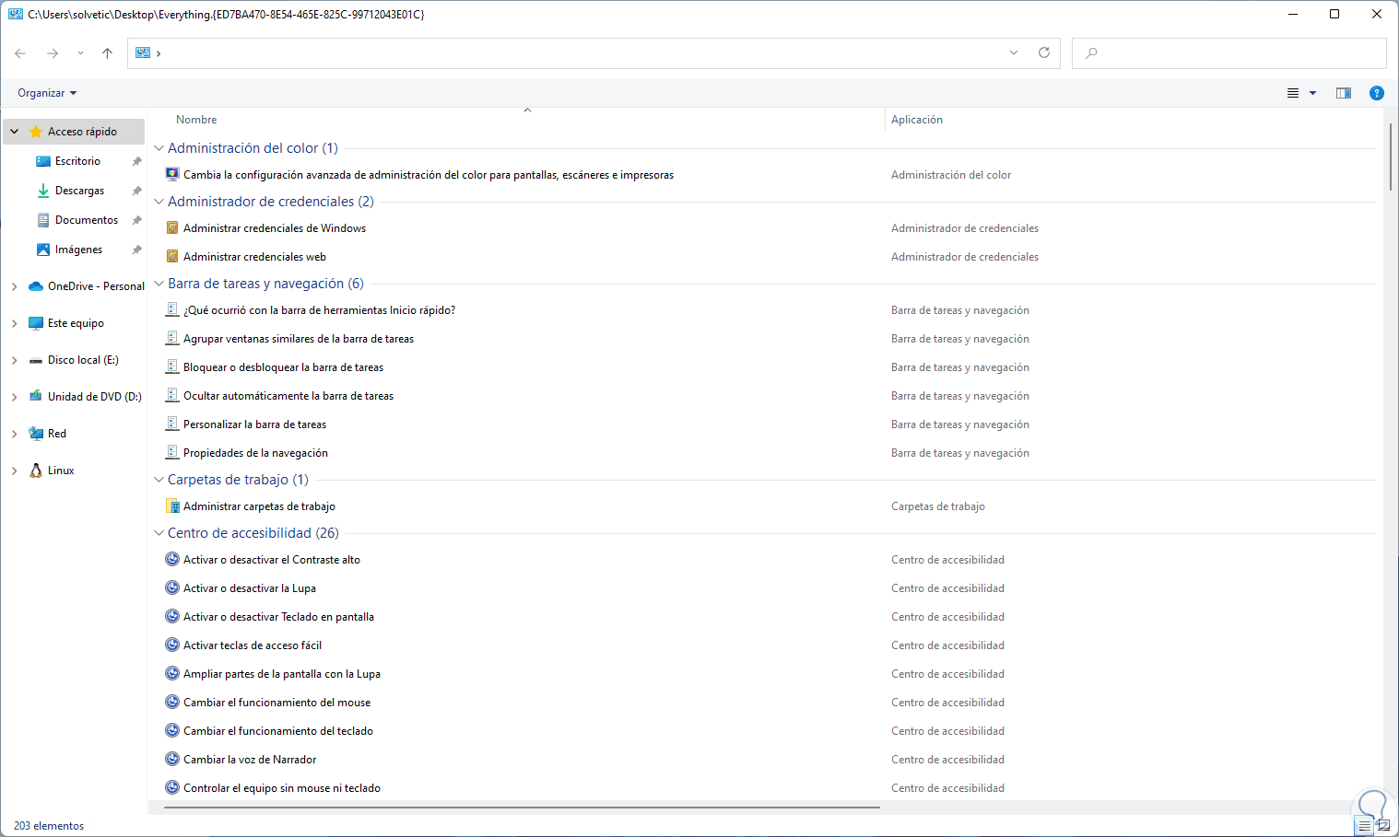1399x837 pixels.
Task: Click the horizontal scrollbar at the bottom
Action: (522, 808)
